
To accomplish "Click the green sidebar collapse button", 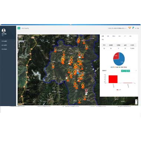I will pyautogui.click(x=19, y=28).
